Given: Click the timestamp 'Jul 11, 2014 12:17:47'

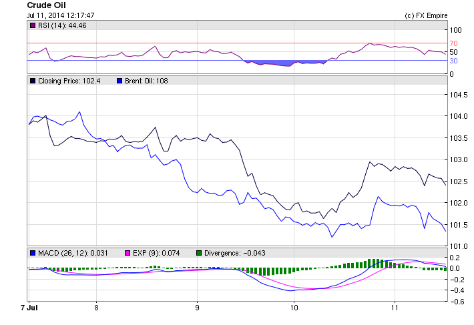Looking at the screenshot, I should tap(61, 15).
